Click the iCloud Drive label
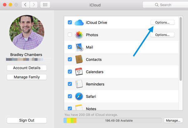188x128 pixels. (x=97, y=23)
